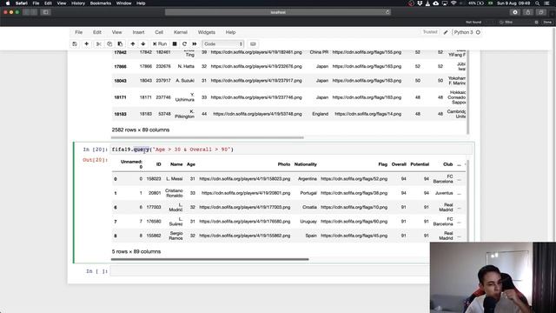Click the Python 3 kernel indicator circle
Viewport: 556px width, 313px height.
478,32
